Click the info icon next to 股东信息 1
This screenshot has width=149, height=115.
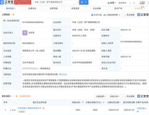[x=13, y=96]
